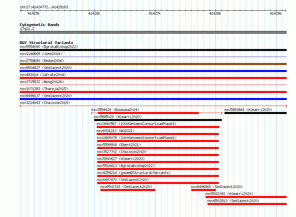
Task: Open the nsv6031213 (Wu2021) label
Action: pos(115,131)
